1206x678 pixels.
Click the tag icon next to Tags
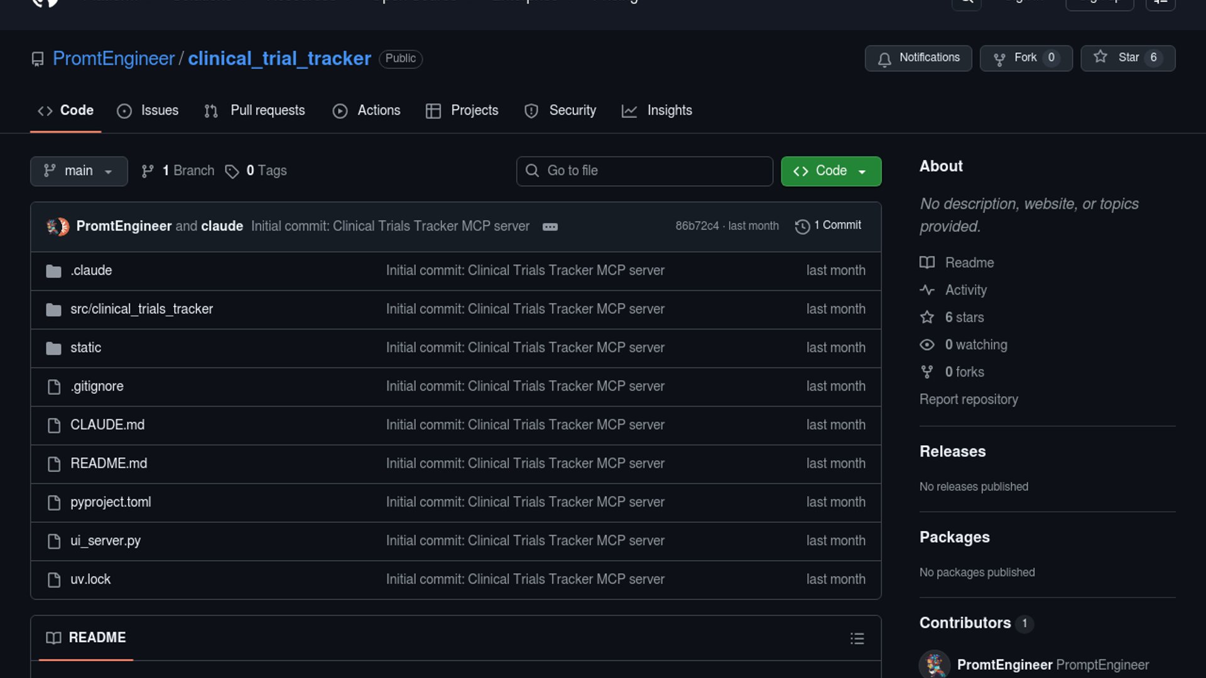(232, 171)
